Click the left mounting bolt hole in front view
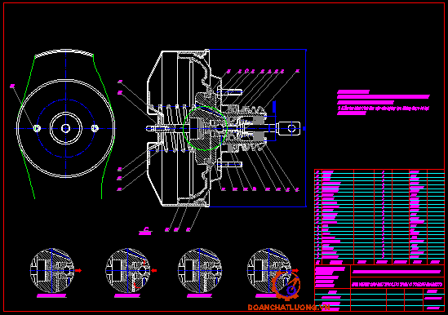This screenshot has width=448, height=315. tap(37, 128)
